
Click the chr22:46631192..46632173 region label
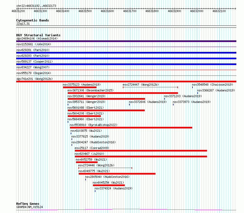click(36, 6)
